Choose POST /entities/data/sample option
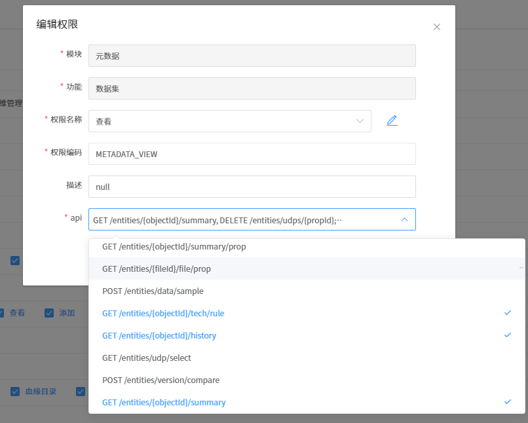 point(307,291)
